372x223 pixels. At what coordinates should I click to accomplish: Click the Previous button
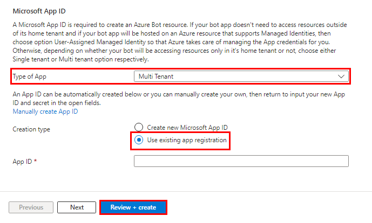pos(31,207)
